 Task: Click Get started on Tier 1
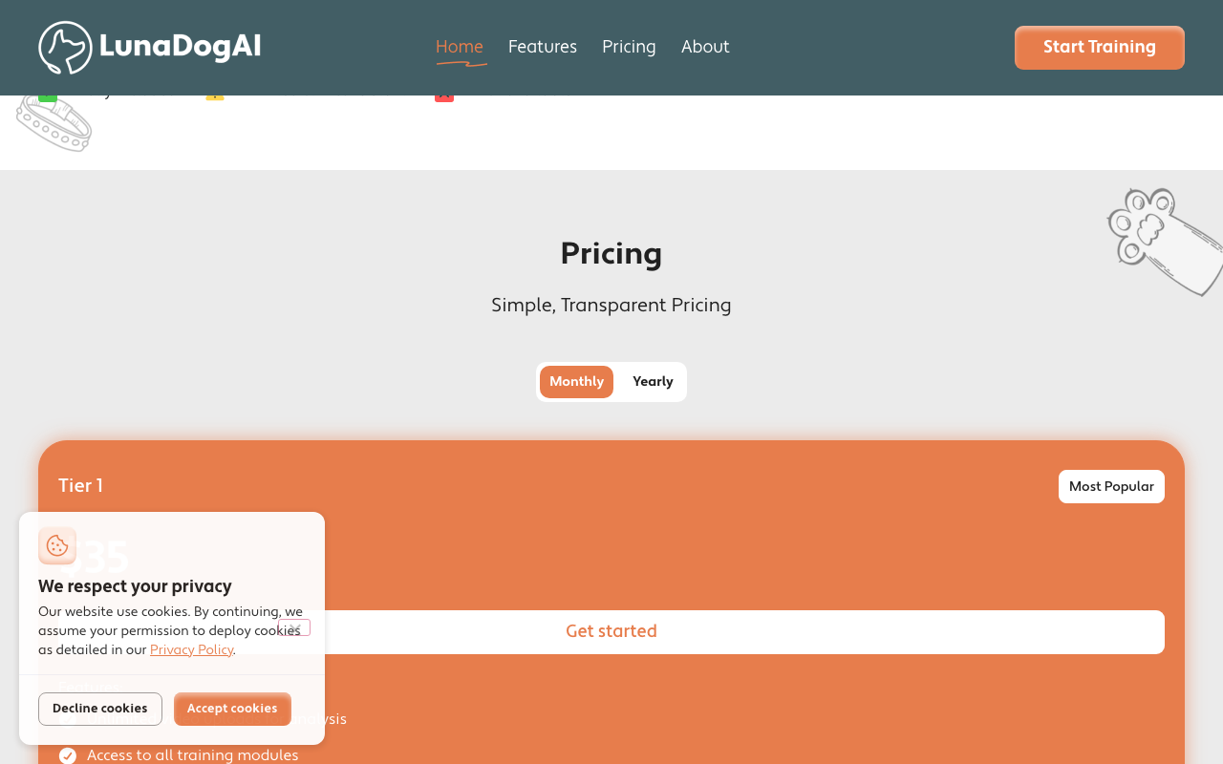(611, 632)
